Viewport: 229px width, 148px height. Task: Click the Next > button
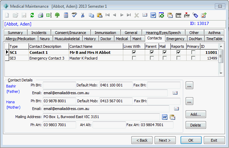pos(165,140)
